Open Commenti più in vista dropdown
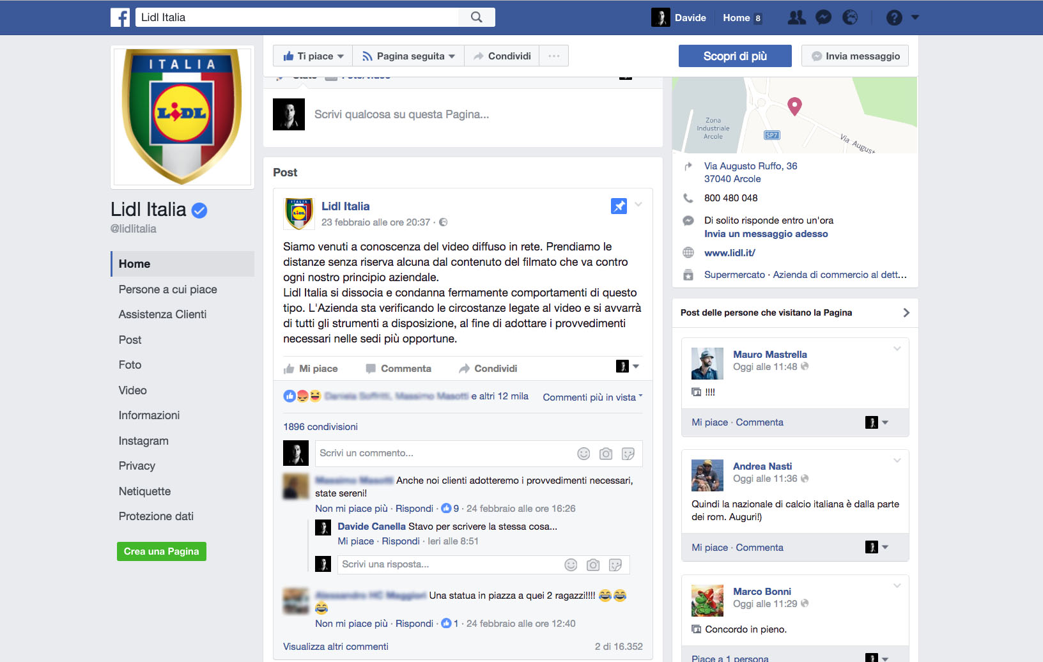Viewport: 1043px width, 662px height. [592, 397]
